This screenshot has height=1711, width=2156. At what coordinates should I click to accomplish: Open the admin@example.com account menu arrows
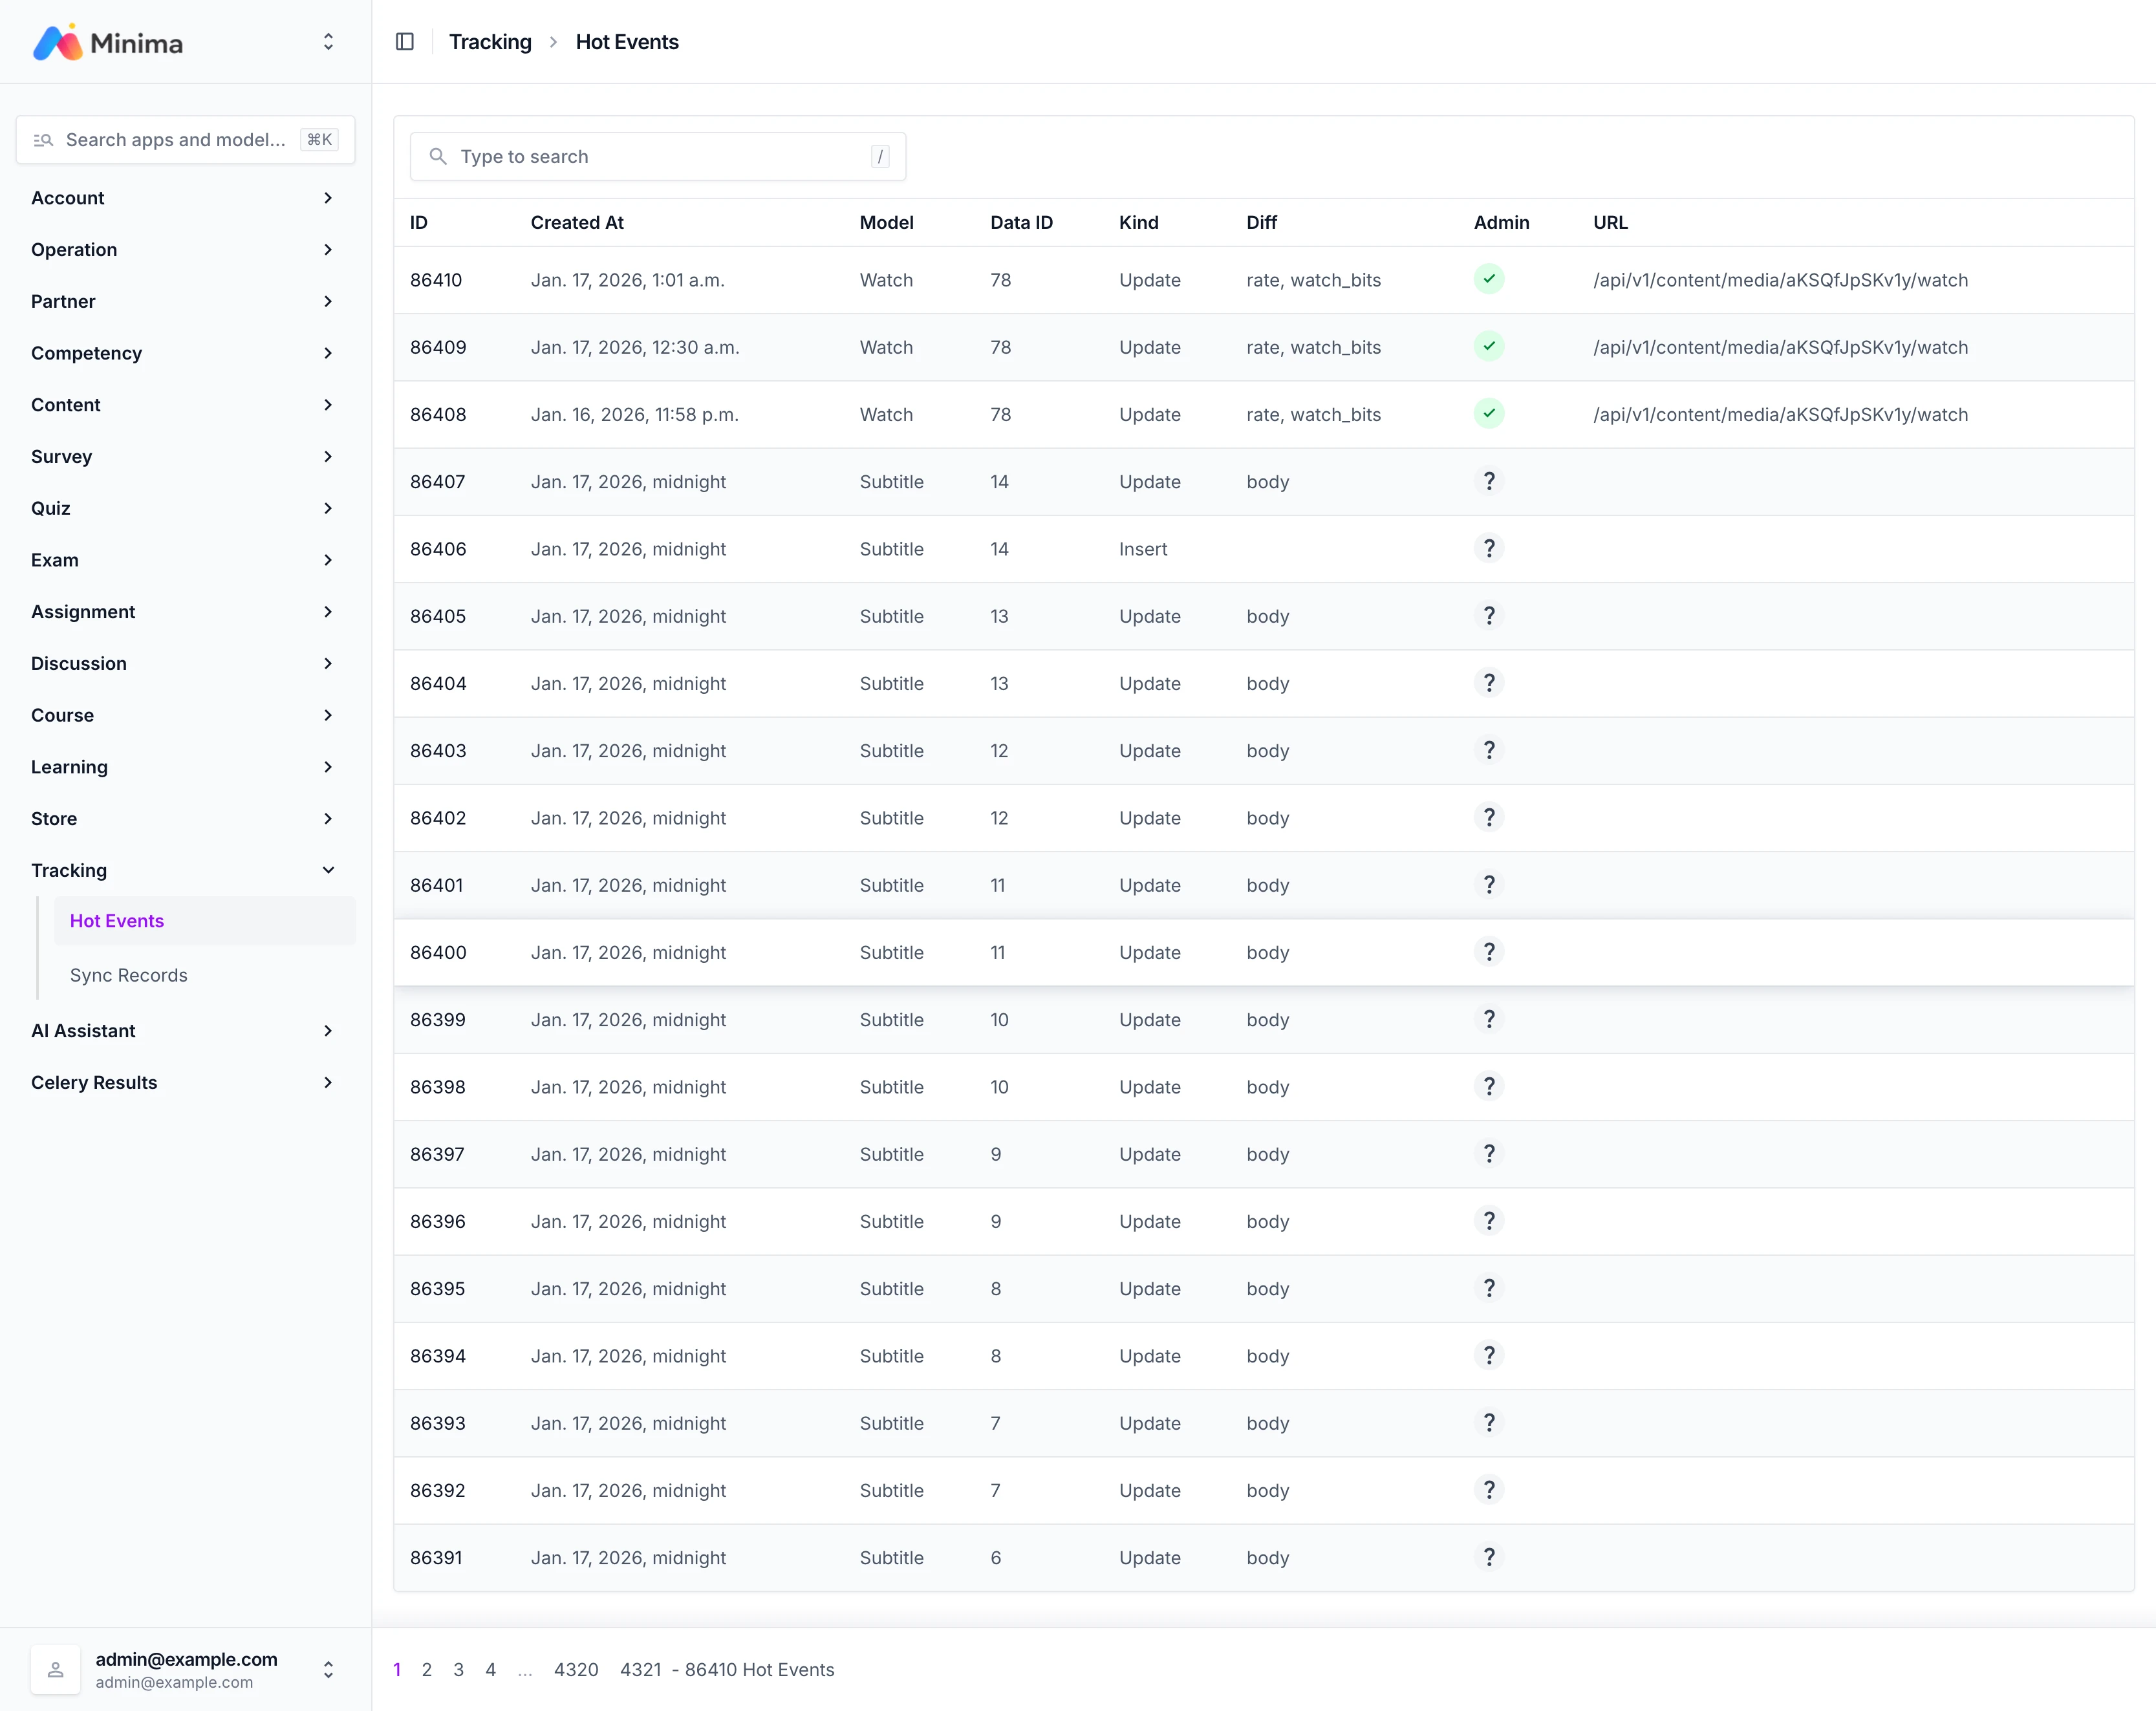coord(328,1669)
